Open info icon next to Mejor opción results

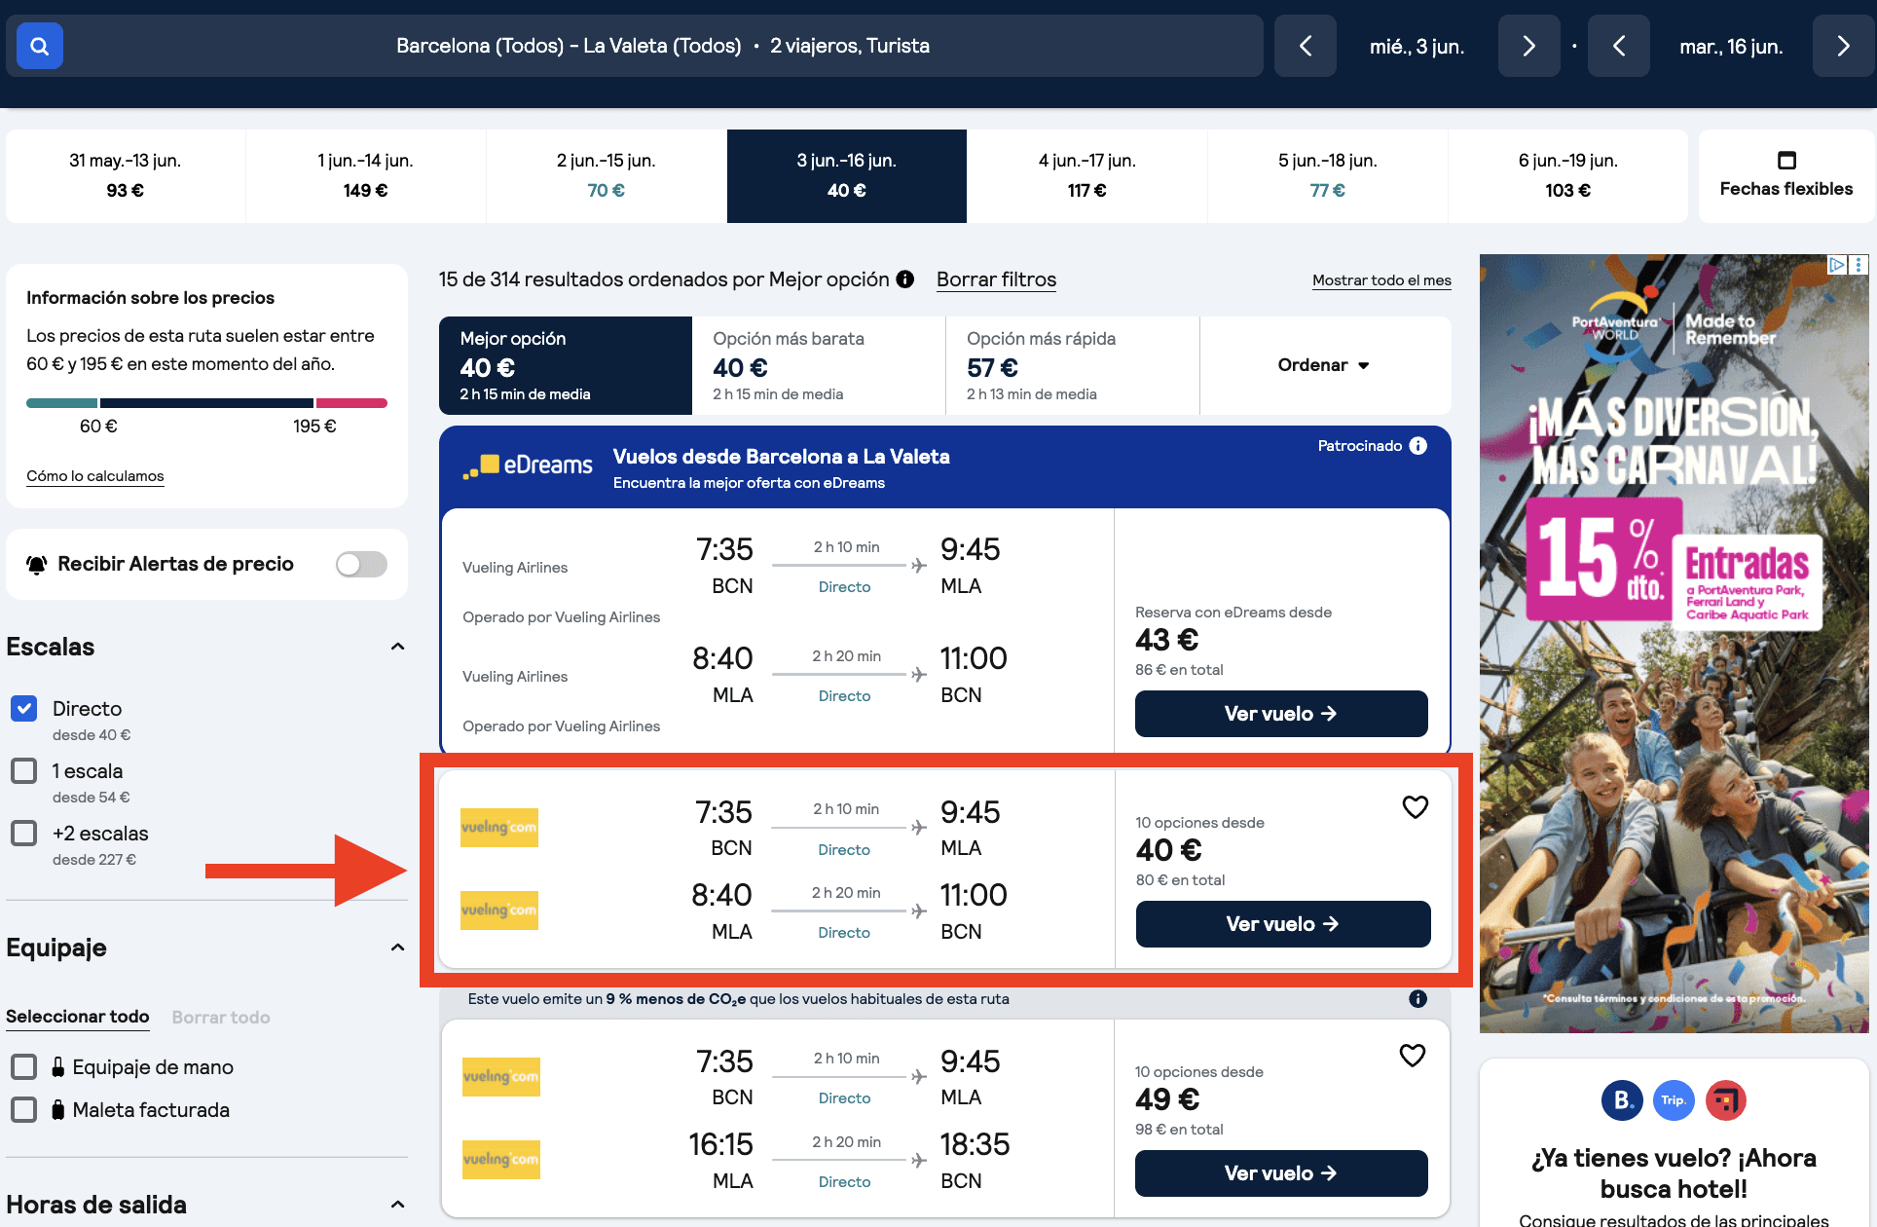pos(905,279)
